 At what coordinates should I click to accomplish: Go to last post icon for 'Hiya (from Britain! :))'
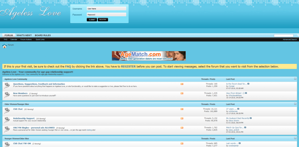(x=246, y=93)
